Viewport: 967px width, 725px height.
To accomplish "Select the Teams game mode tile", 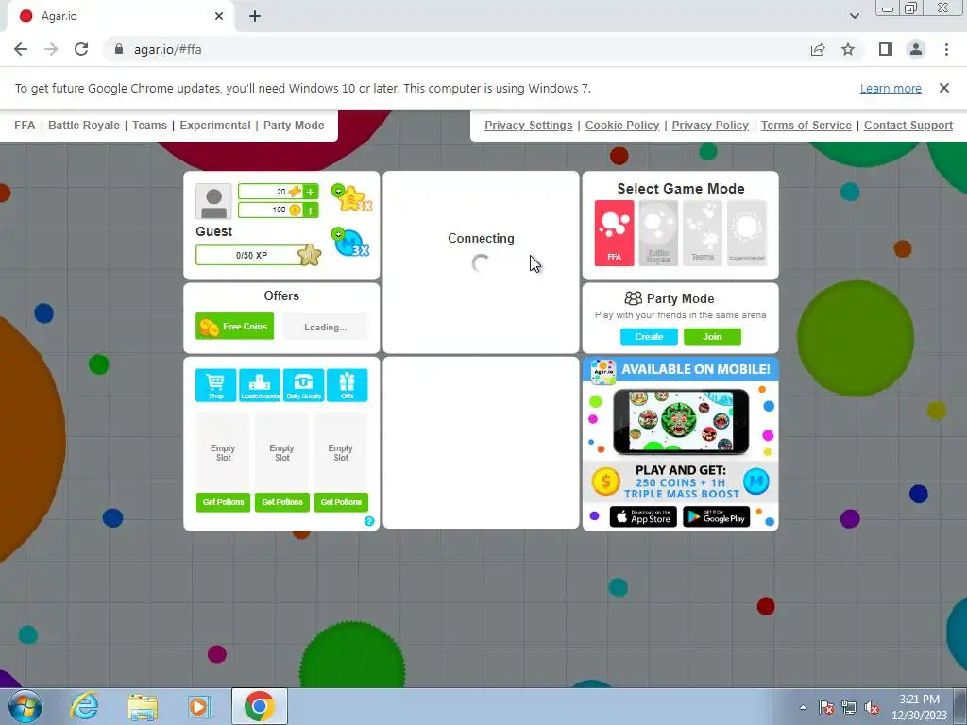I will [x=703, y=233].
